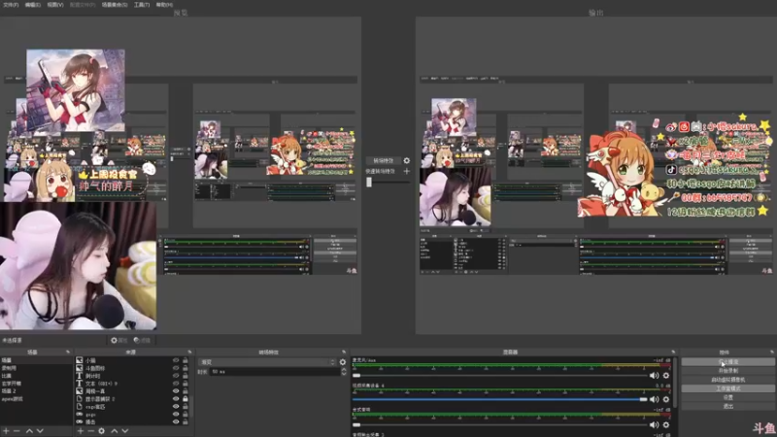777x437 pixels.
Task: Click the mixer panel vertical scrollbar
Action: (x=675, y=384)
